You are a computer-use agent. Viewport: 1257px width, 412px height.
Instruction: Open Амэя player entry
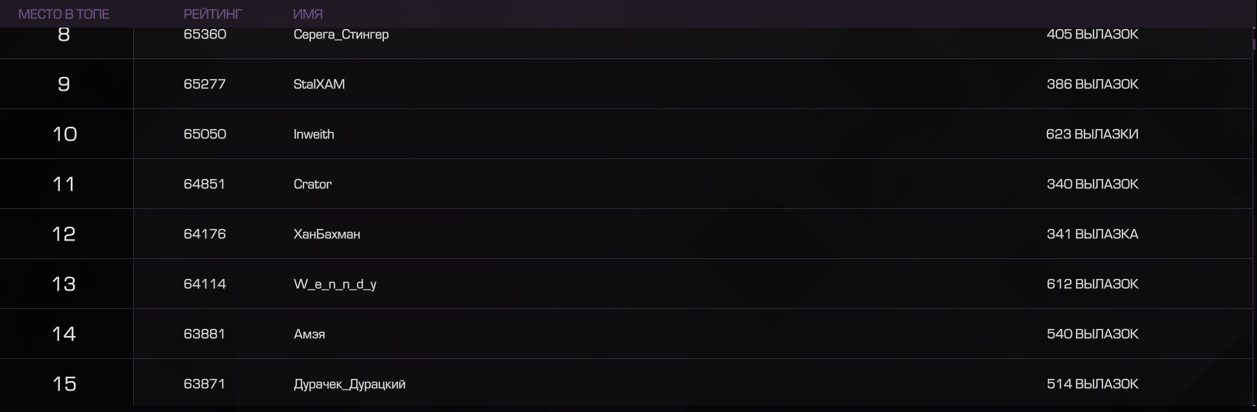point(309,334)
